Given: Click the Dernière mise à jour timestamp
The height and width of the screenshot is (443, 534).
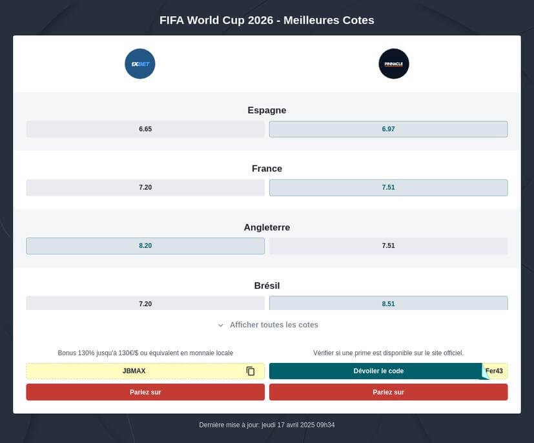Looking at the screenshot, I should pos(267,425).
